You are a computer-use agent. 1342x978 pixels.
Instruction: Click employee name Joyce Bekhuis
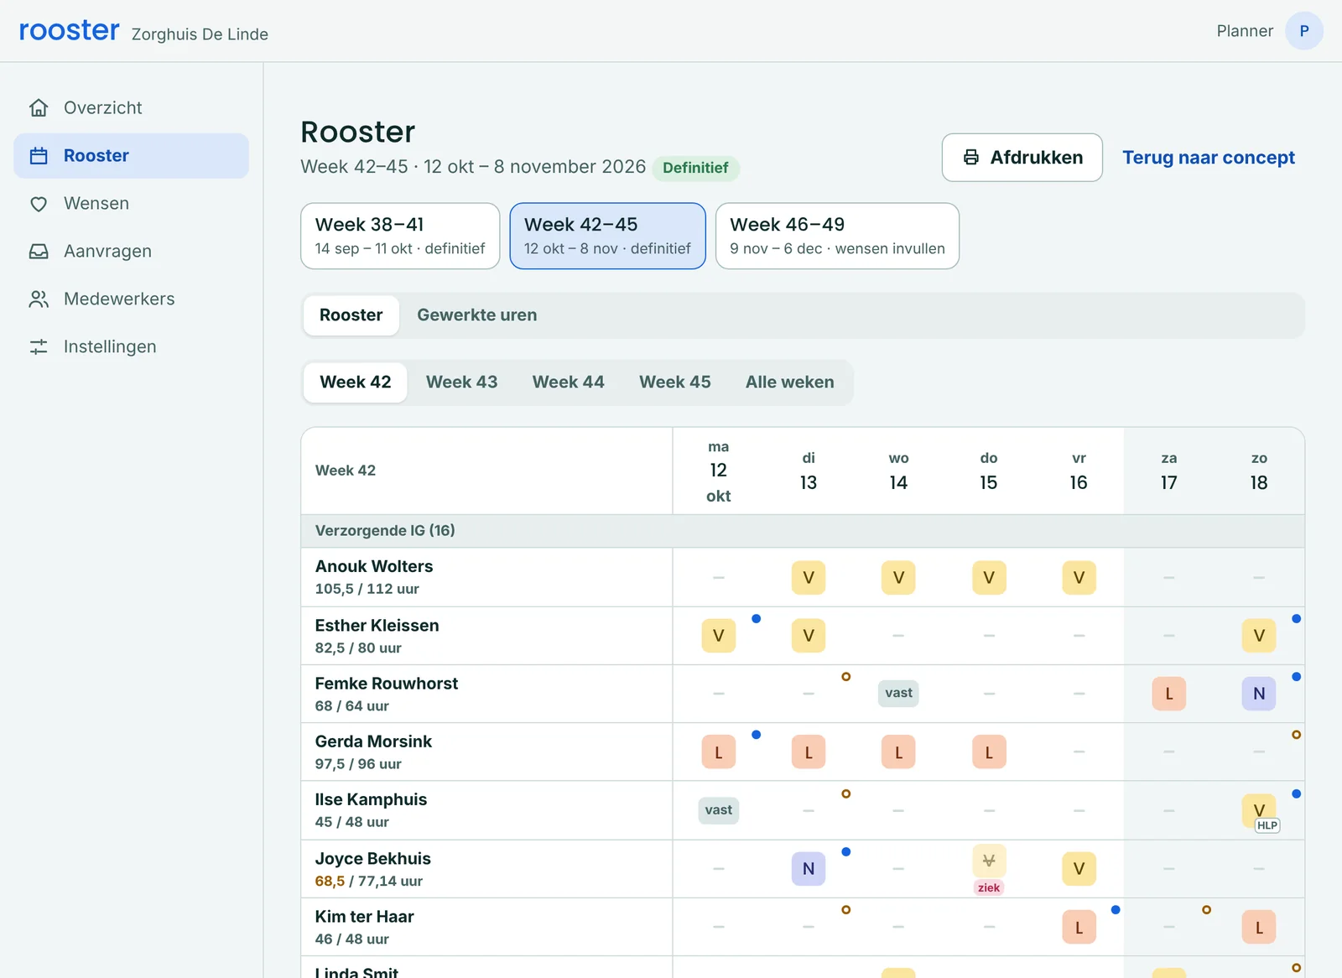click(373, 859)
